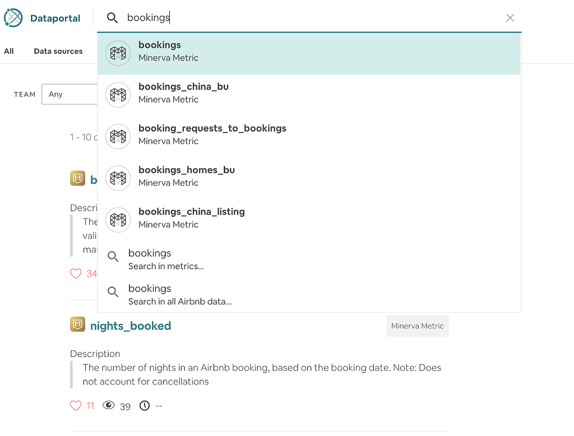The height and width of the screenshot is (436, 574).
Task: Click the magnifier icon in search bar
Action: (112, 17)
